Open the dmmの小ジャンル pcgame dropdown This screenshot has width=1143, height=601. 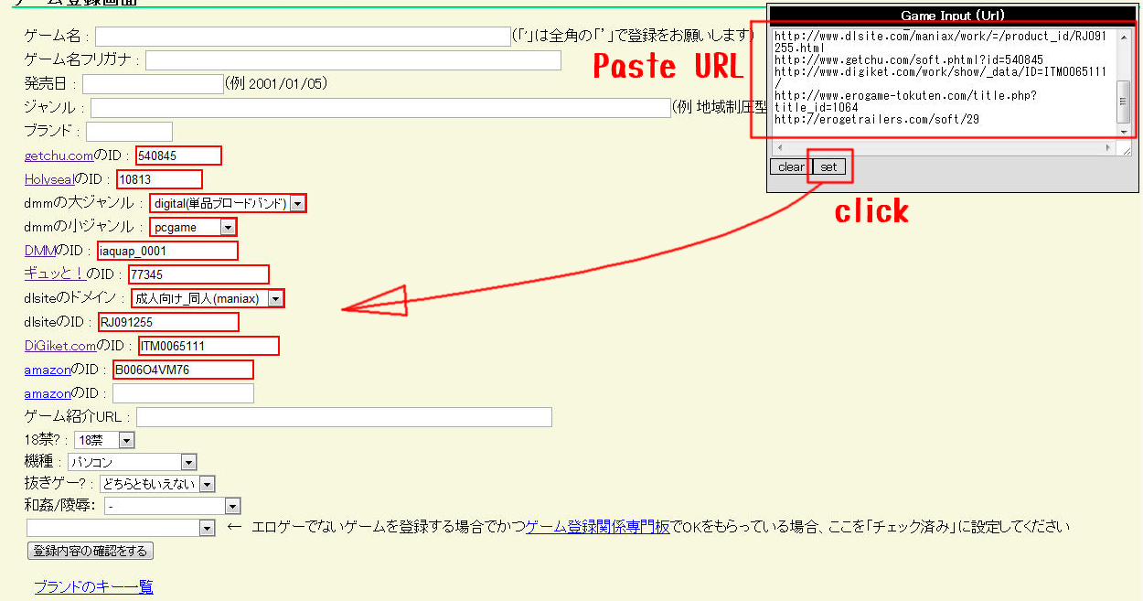point(193,227)
